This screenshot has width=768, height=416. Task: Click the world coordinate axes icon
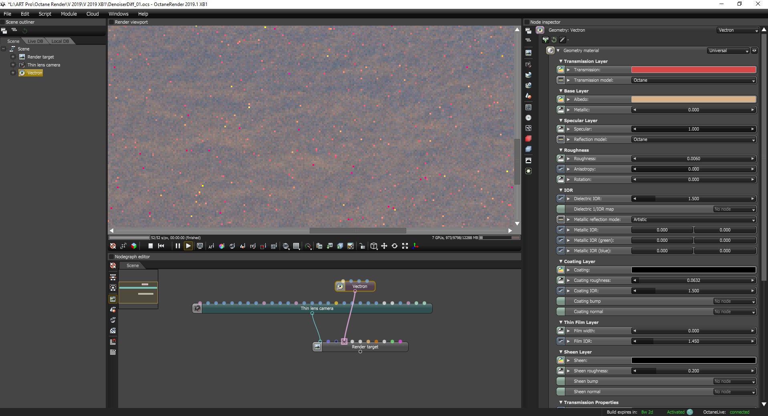415,246
